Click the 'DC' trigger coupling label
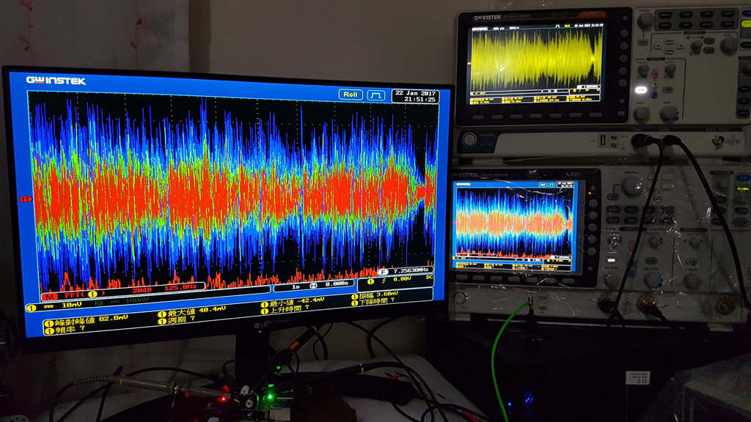This screenshot has width=751, height=422. 429,277
